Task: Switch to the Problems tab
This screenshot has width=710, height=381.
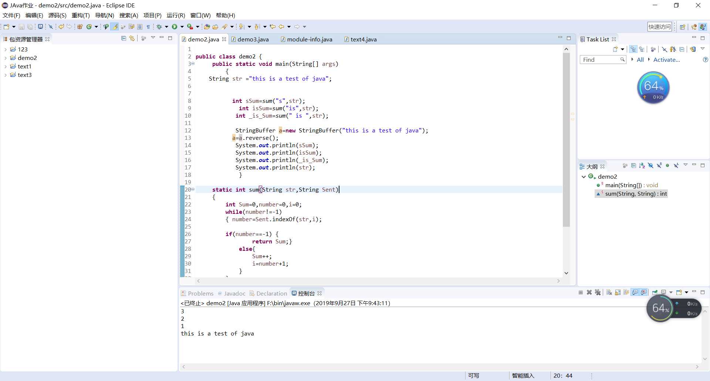Action: click(x=197, y=293)
